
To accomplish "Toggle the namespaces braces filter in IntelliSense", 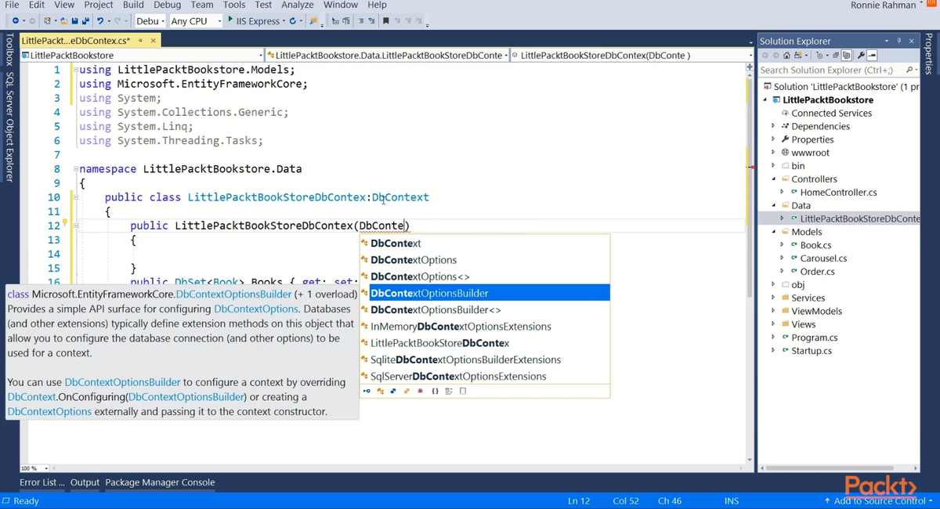I will (x=435, y=391).
